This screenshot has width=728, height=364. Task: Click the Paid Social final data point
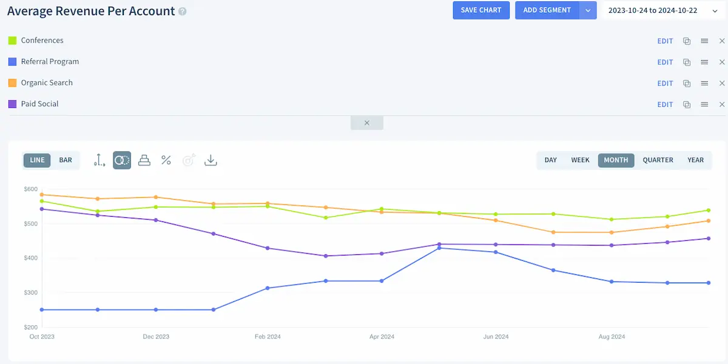[709, 238]
